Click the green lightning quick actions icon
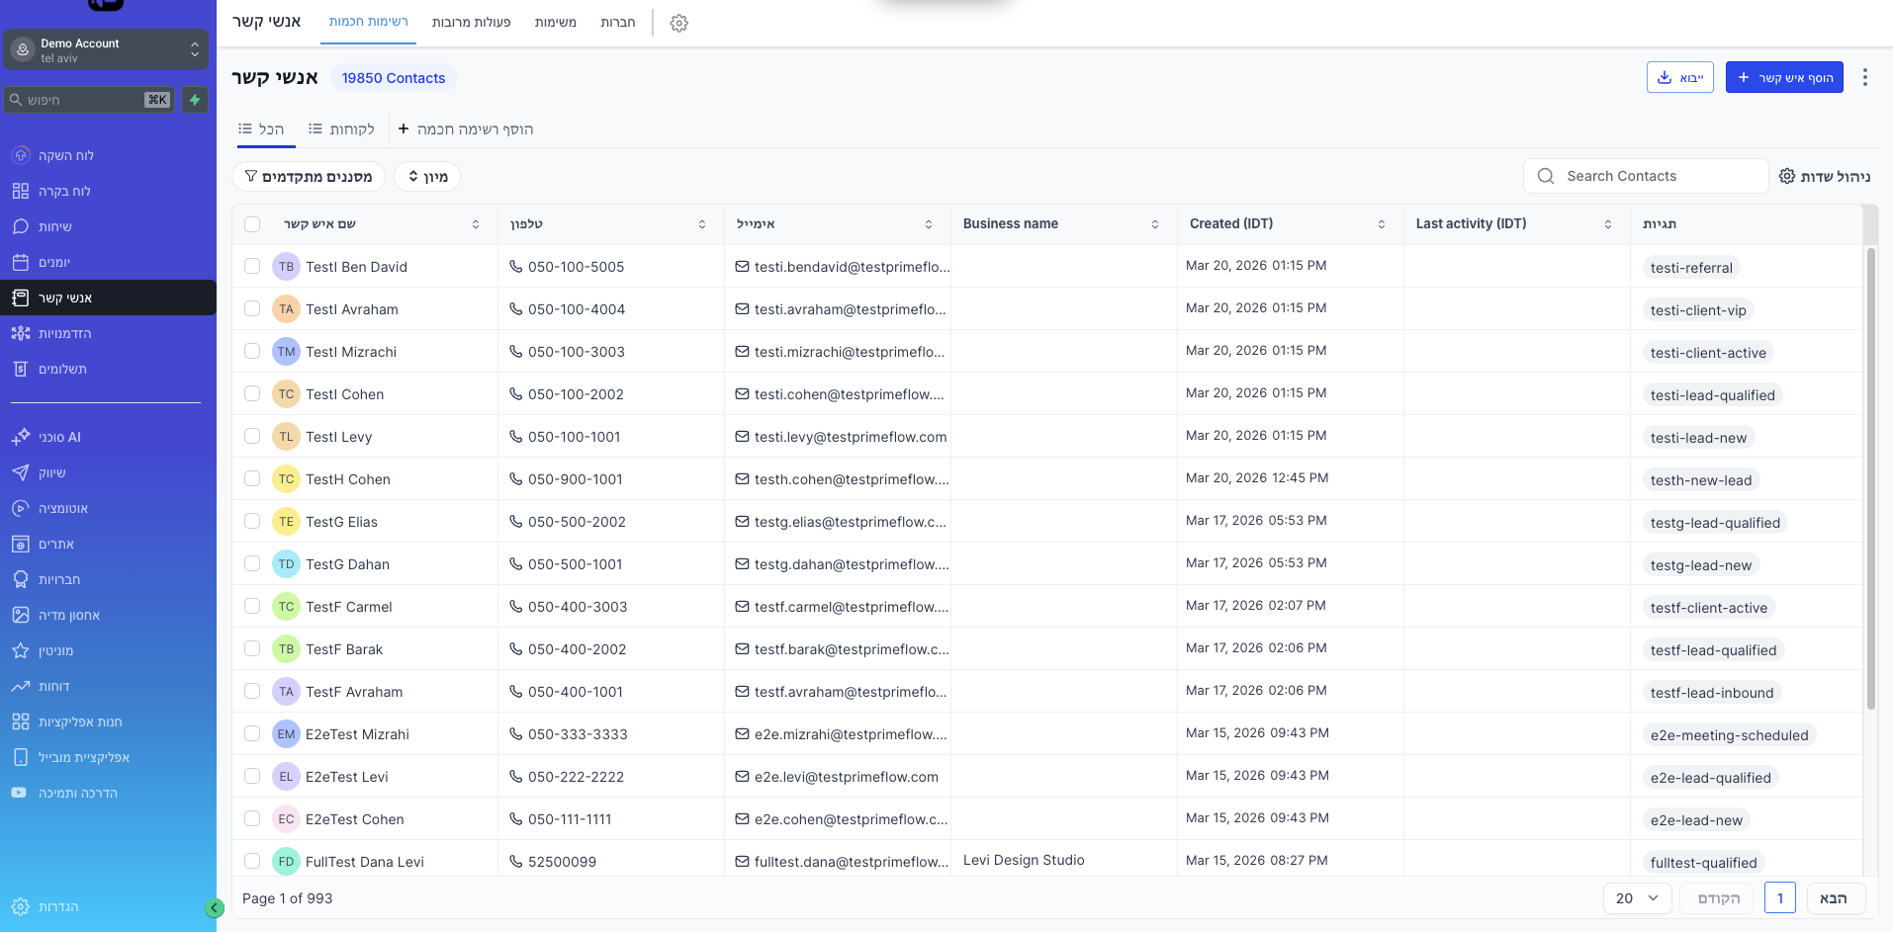The width and height of the screenshot is (1893, 932). (x=195, y=100)
